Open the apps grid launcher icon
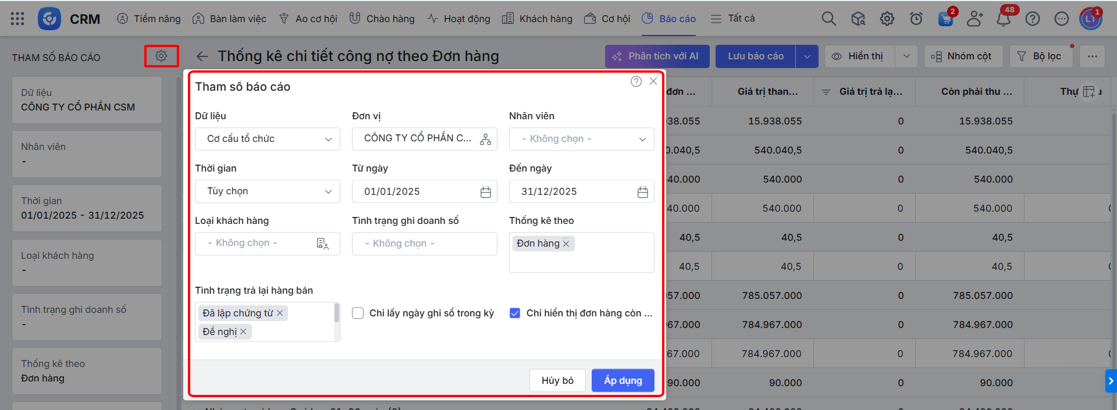 (17, 19)
